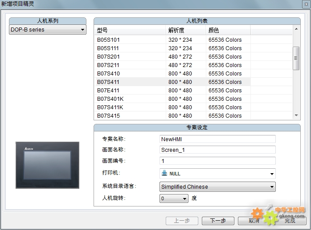Click the 完成 button

290,221
